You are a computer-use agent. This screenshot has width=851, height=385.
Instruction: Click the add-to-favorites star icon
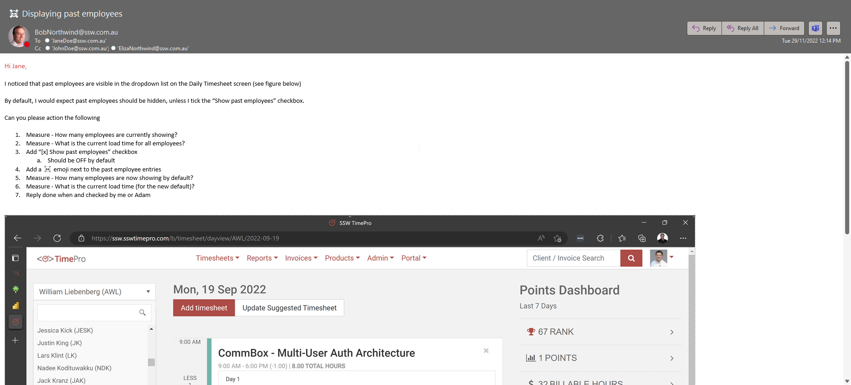pyautogui.click(x=558, y=238)
